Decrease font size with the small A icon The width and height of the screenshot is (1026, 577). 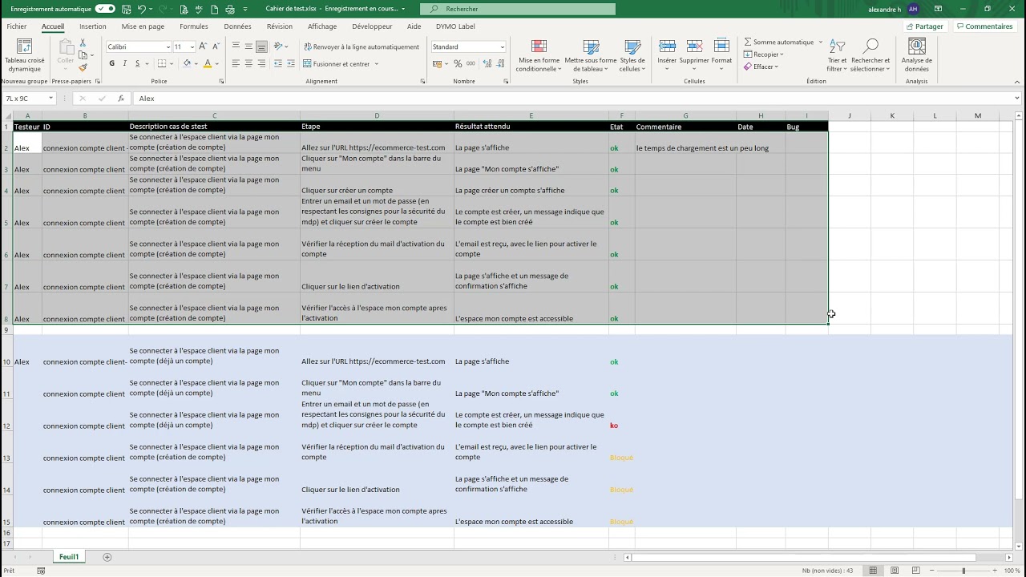(x=216, y=46)
